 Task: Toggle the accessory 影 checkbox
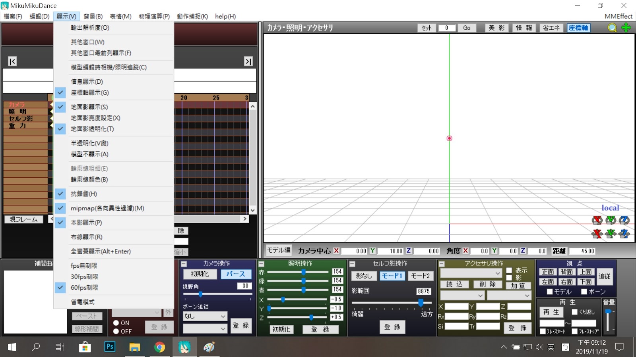(x=509, y=278)
